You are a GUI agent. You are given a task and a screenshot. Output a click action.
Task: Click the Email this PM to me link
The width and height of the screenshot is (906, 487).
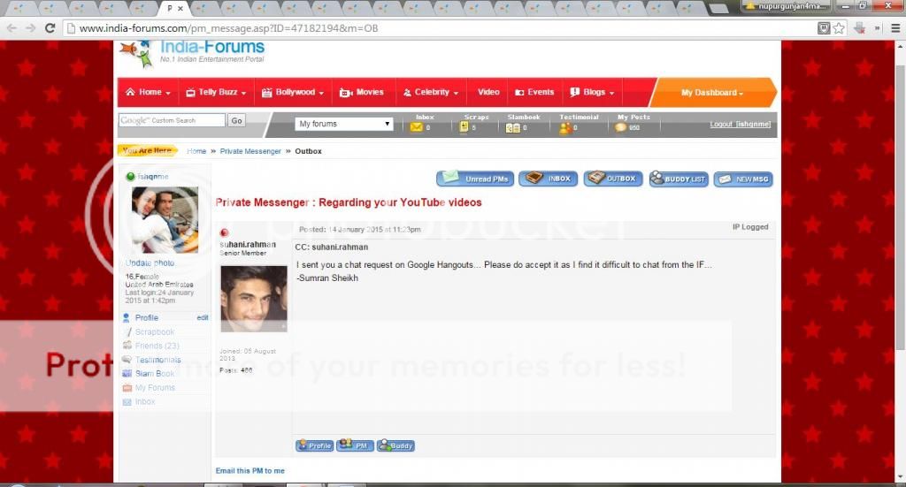pyautogui.click(x=250, y=471)
